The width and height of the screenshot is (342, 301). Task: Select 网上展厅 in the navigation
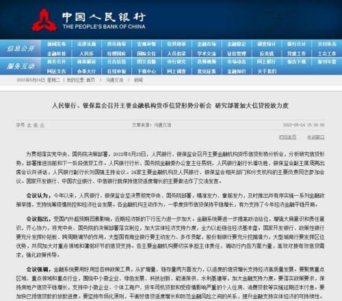coord(267,61)
